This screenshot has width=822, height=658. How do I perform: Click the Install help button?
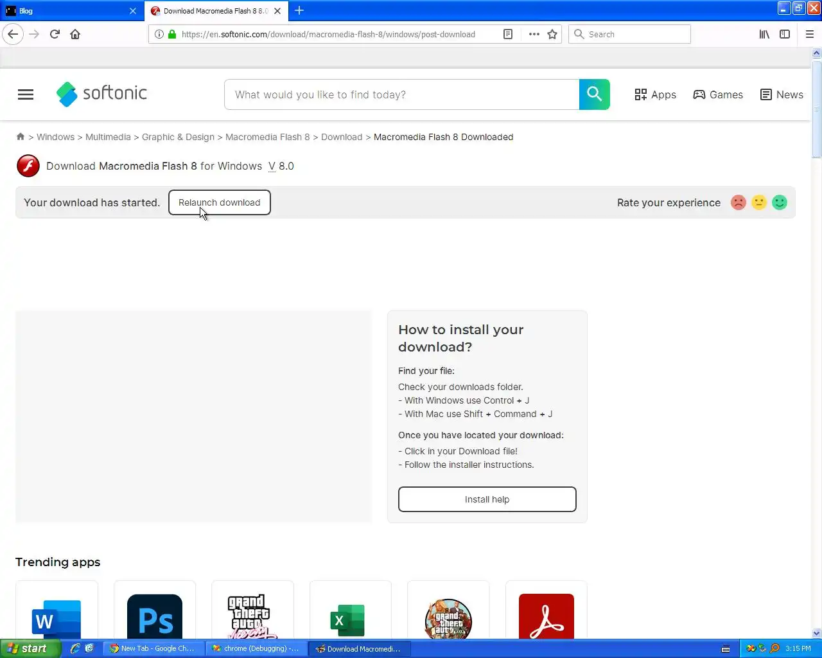click(487, 499)
